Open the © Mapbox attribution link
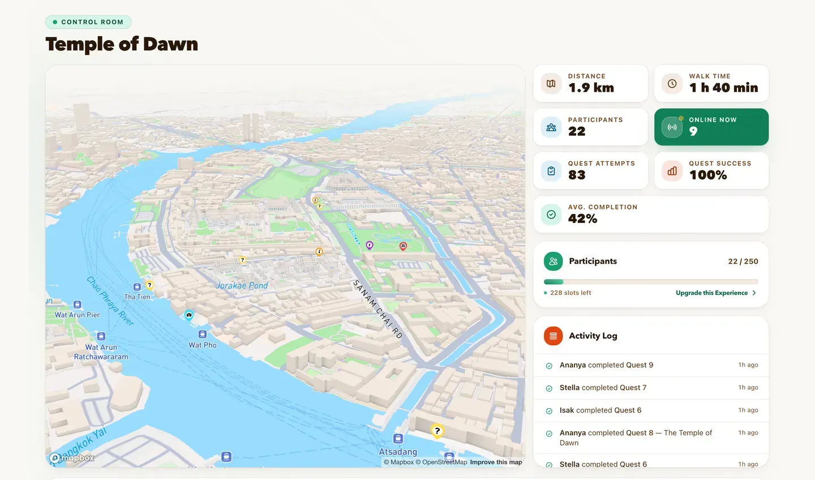815x480 pixels. (x=398, y=462)
